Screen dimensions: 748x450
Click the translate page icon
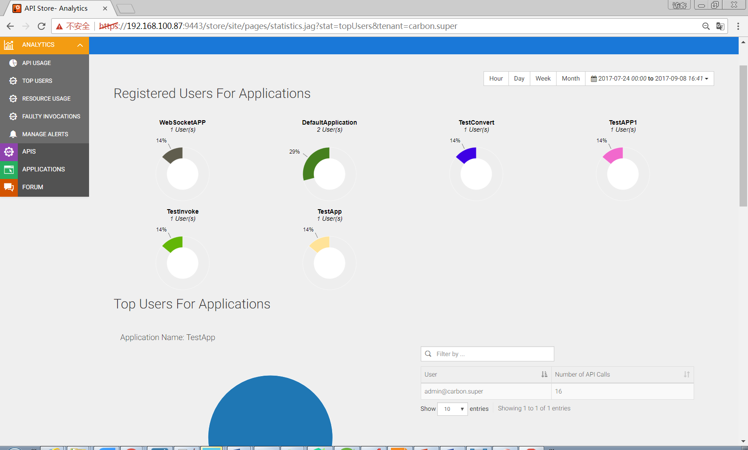(720, 26)
